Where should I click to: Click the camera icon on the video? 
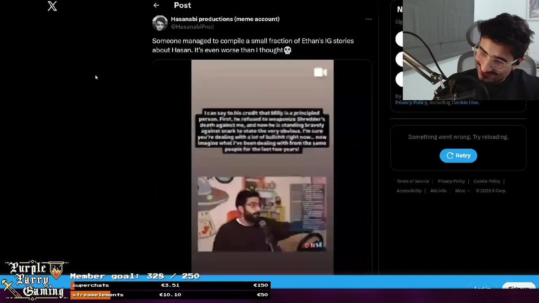click(320, 72)
